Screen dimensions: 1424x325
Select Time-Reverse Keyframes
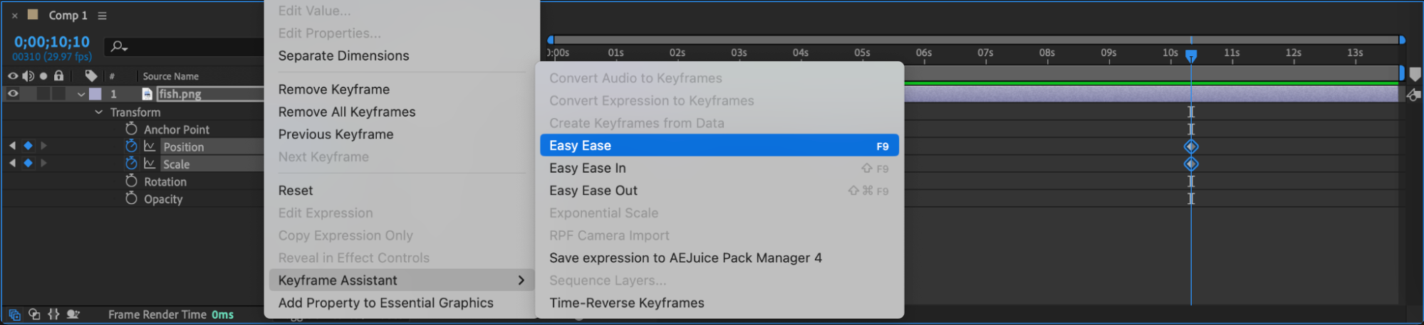626,303
